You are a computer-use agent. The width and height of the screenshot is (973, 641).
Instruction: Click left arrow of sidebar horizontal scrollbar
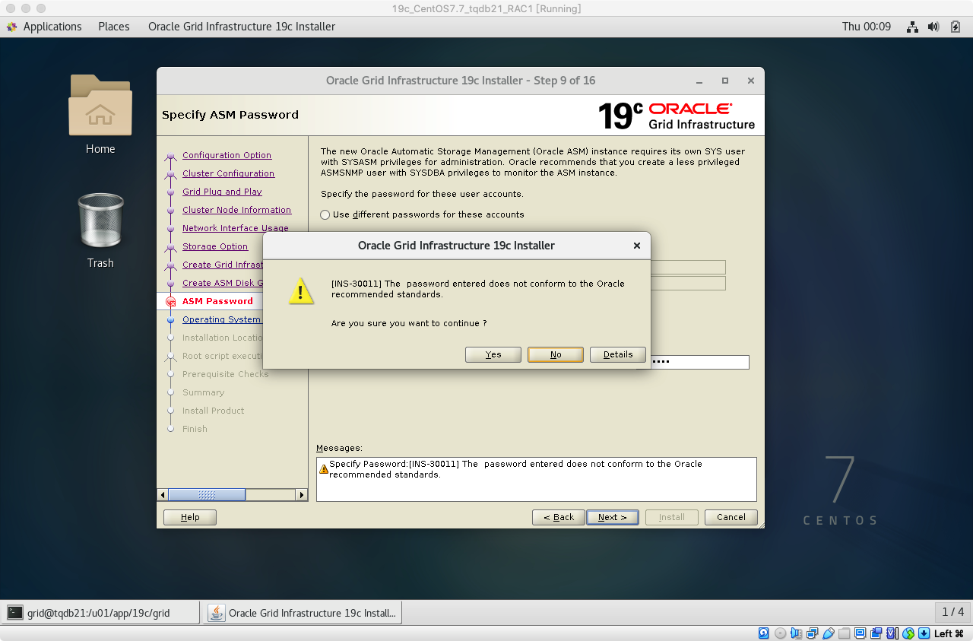(162, 495)
